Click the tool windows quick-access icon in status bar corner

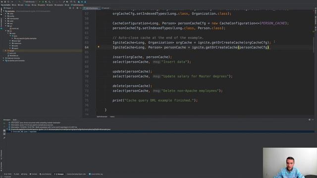point(1,177)
